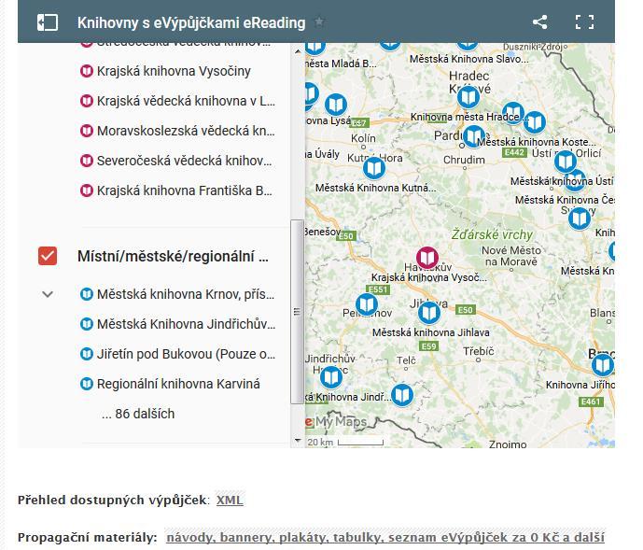Click the Městská Knihovna Kutná Hora marker
This screenshot has width=643, height=550.
click(374, 168)
